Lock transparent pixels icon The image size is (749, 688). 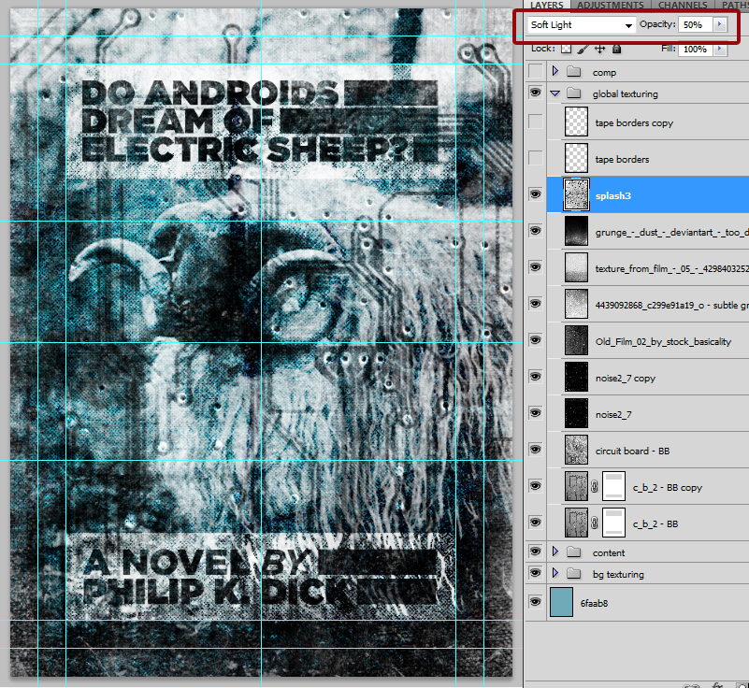point(567,49)
